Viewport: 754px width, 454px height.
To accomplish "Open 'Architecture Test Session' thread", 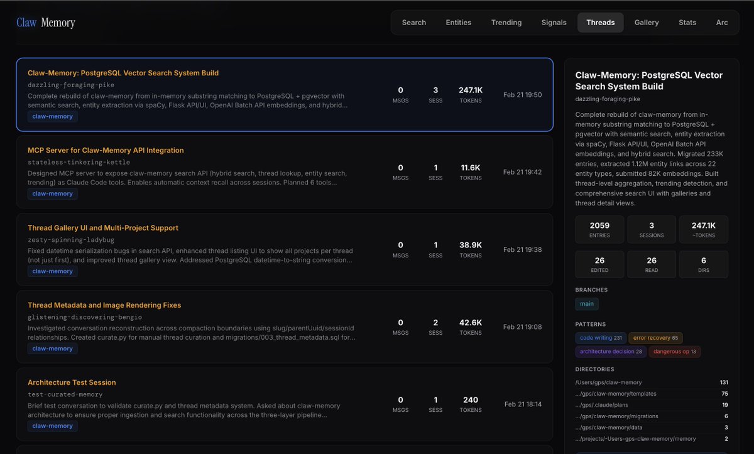I will coord(285,404).
